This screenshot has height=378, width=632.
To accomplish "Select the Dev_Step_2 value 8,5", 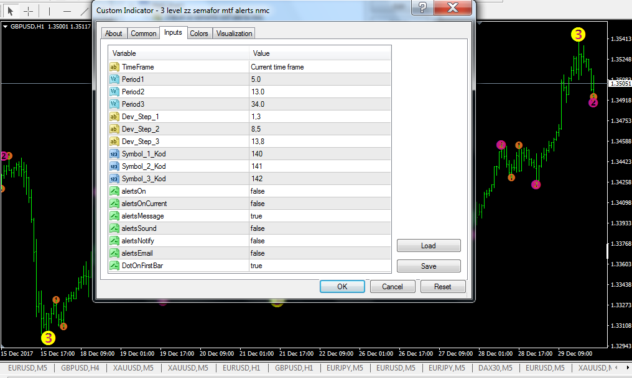I will click(320, 129).
